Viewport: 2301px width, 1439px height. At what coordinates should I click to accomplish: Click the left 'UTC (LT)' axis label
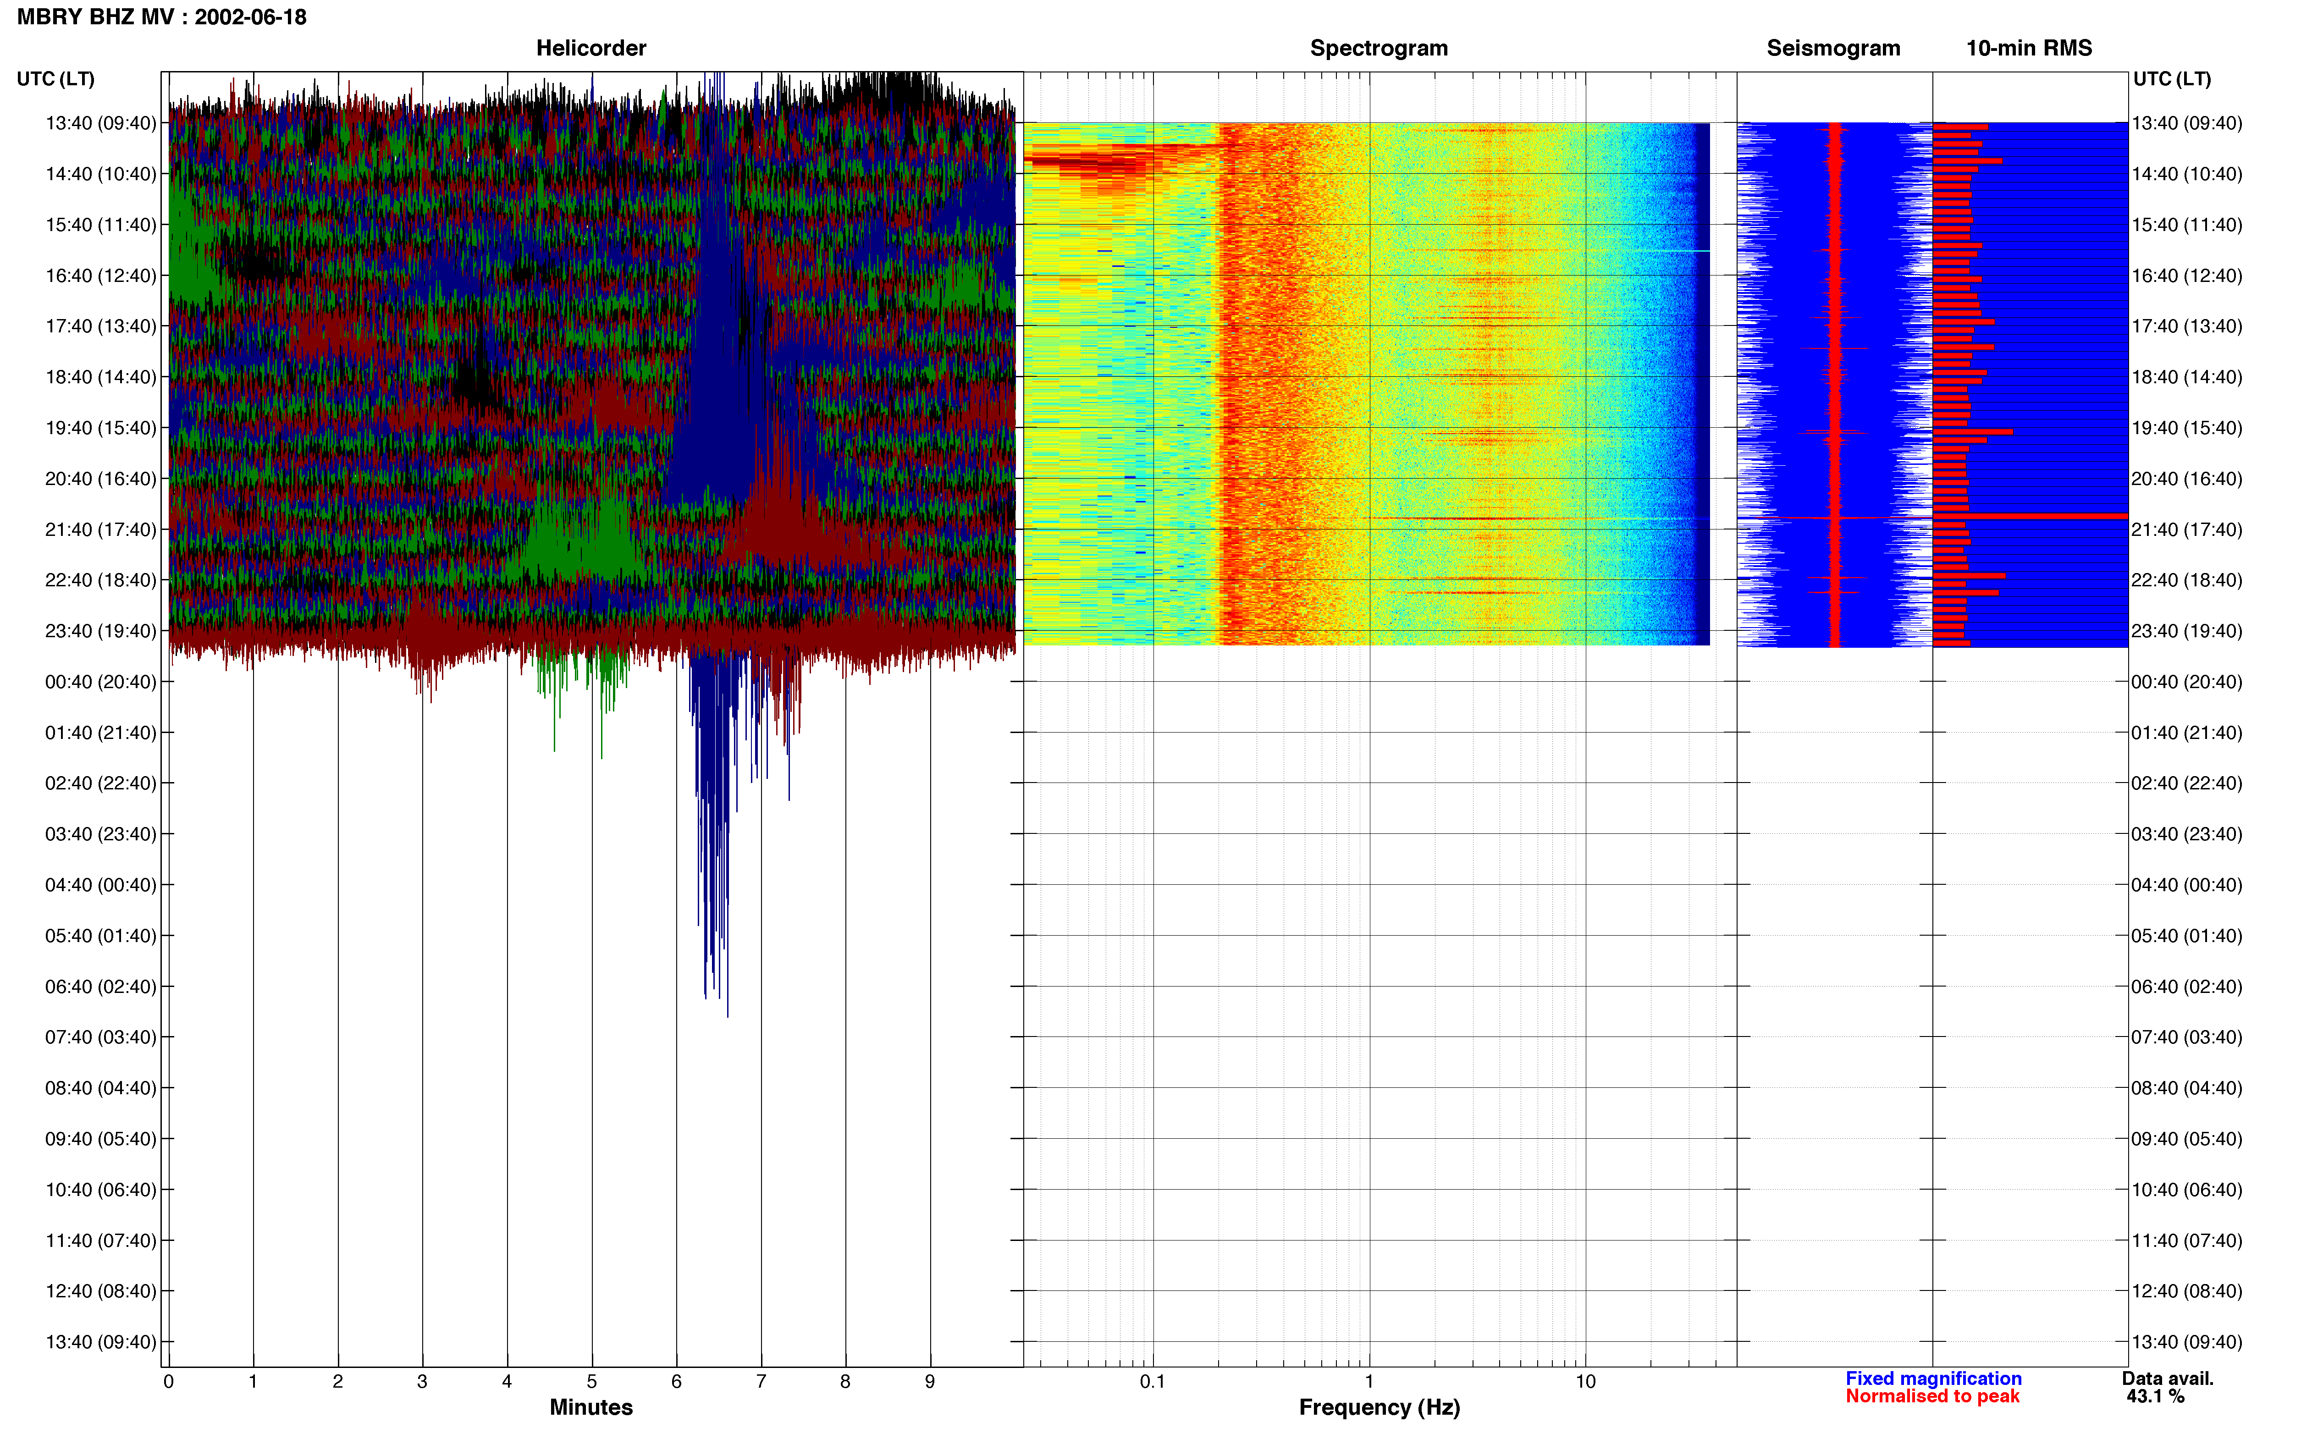(x=56, y=79)
